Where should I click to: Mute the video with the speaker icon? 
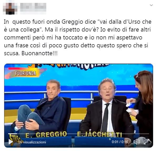[x=137, y=142]
